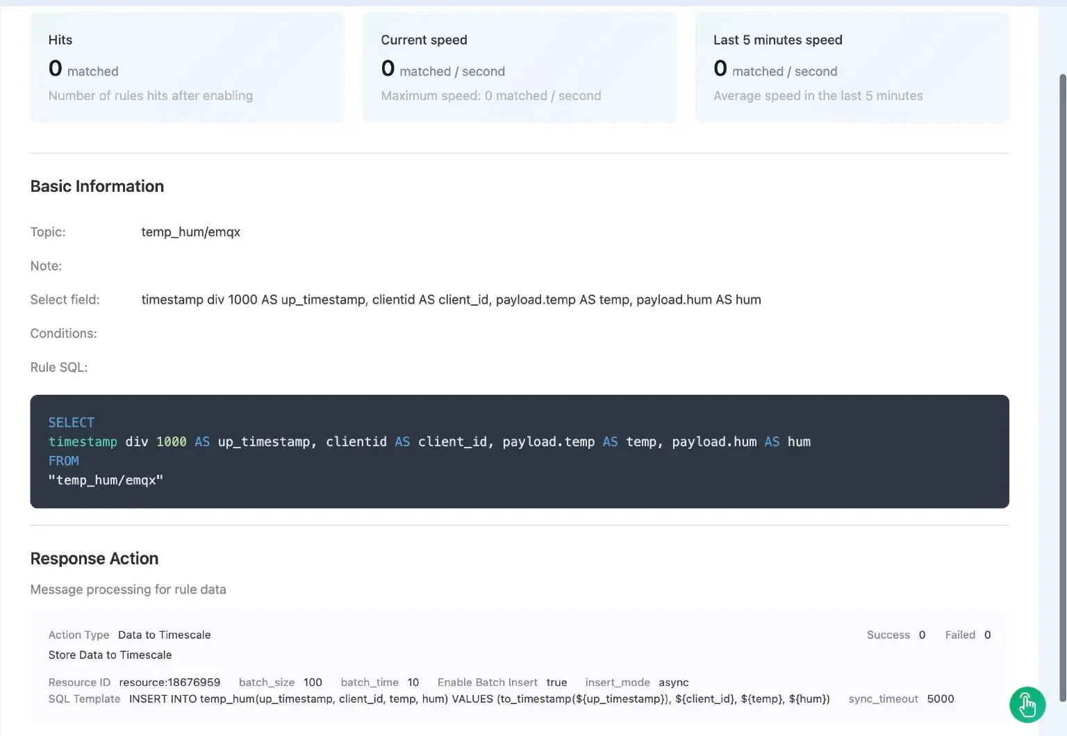Click the SQL Template INSERT INTO statement

479,699
